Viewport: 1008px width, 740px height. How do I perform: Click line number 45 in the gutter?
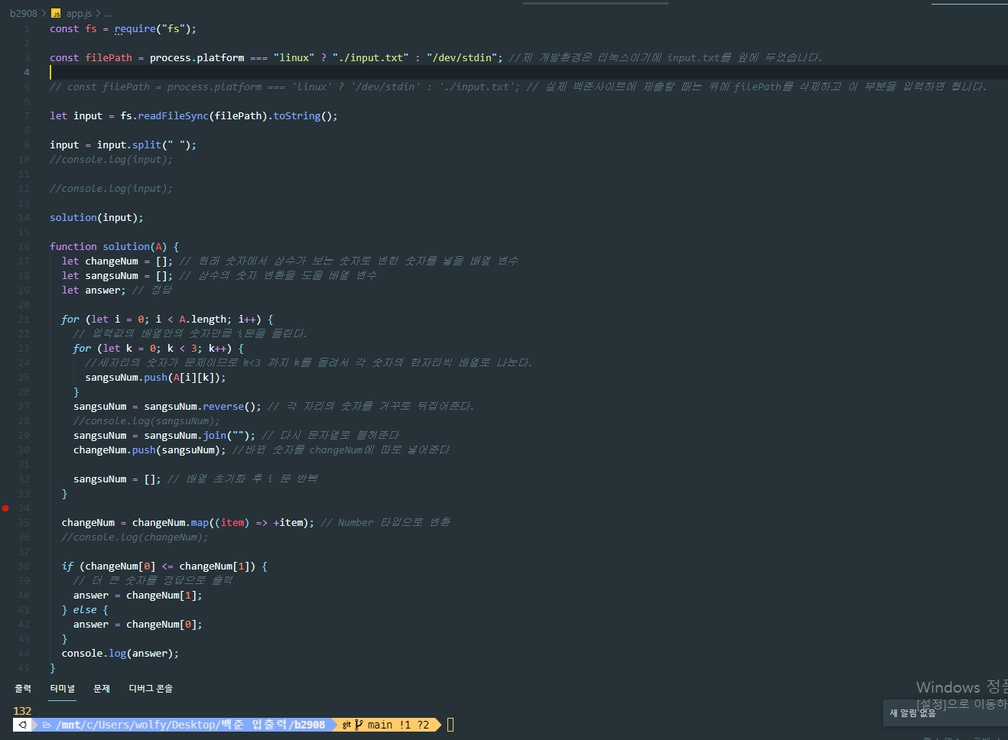(x=24, y=668)
